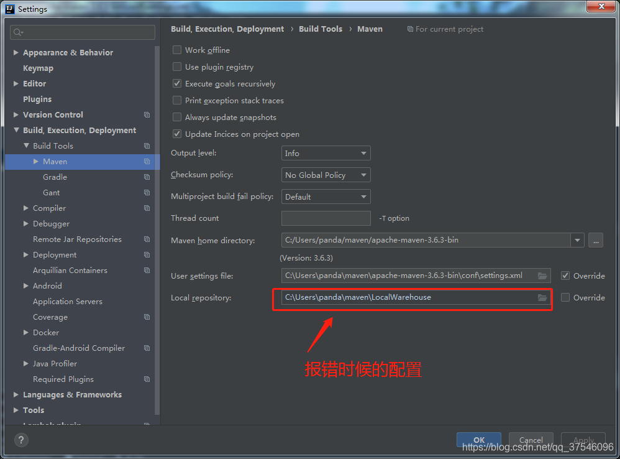Click the For current project icon
The image size is (620, 459).
410,29
